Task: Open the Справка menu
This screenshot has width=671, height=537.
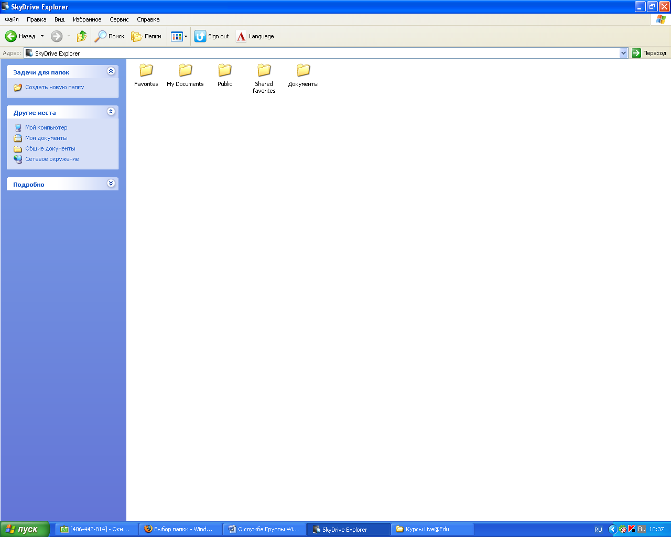Action: 148,19
